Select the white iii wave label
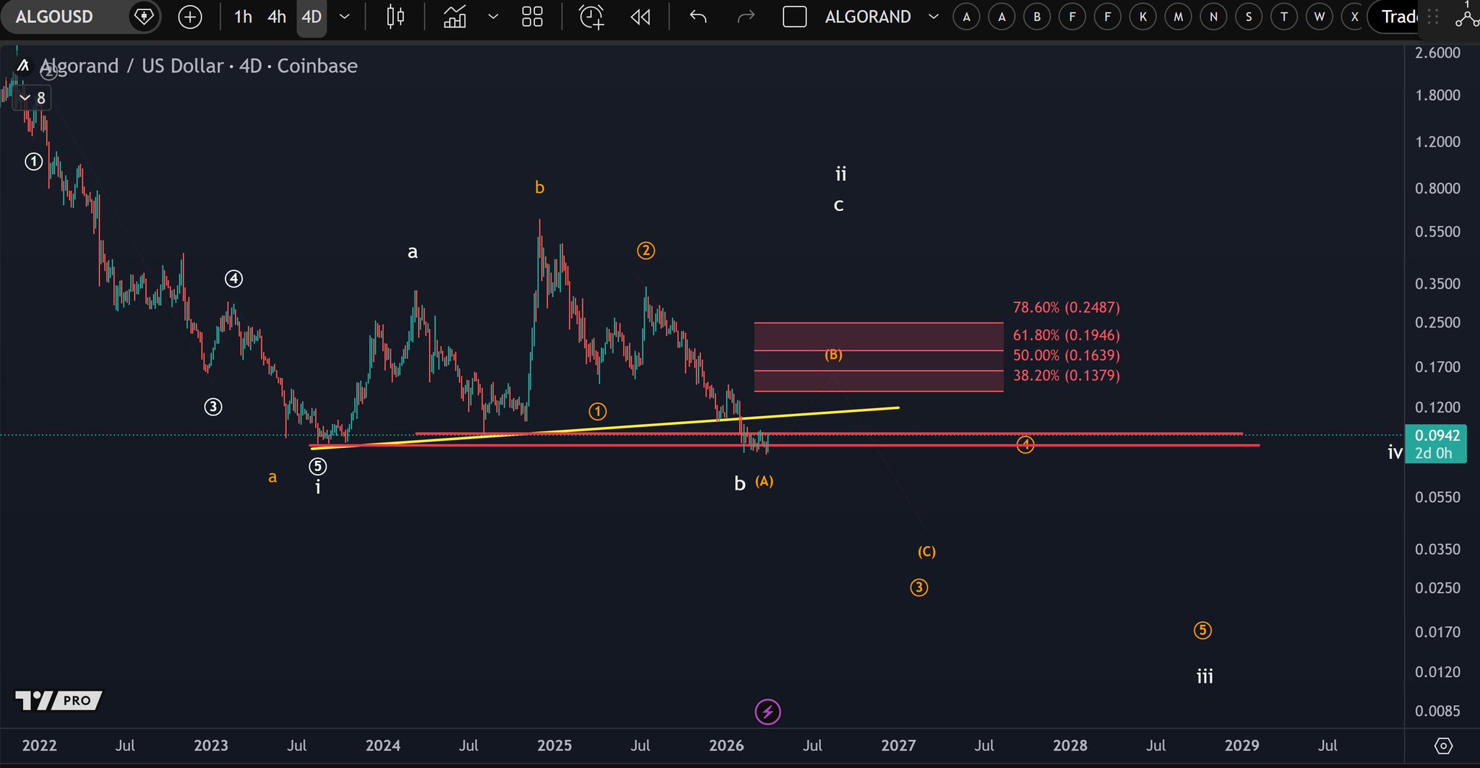This screenshot has height=768, width=1480. click(x=1205, y=676)
